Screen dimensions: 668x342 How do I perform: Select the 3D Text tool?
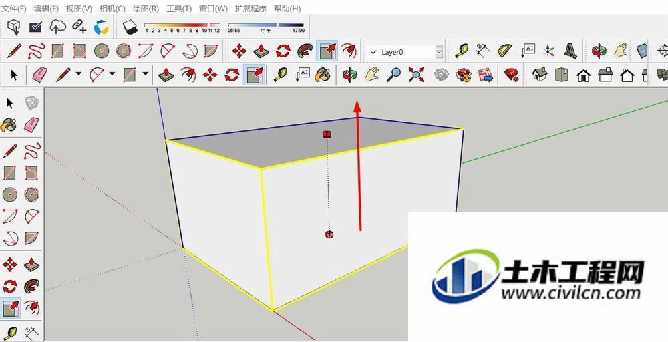[x=570, y=51]
